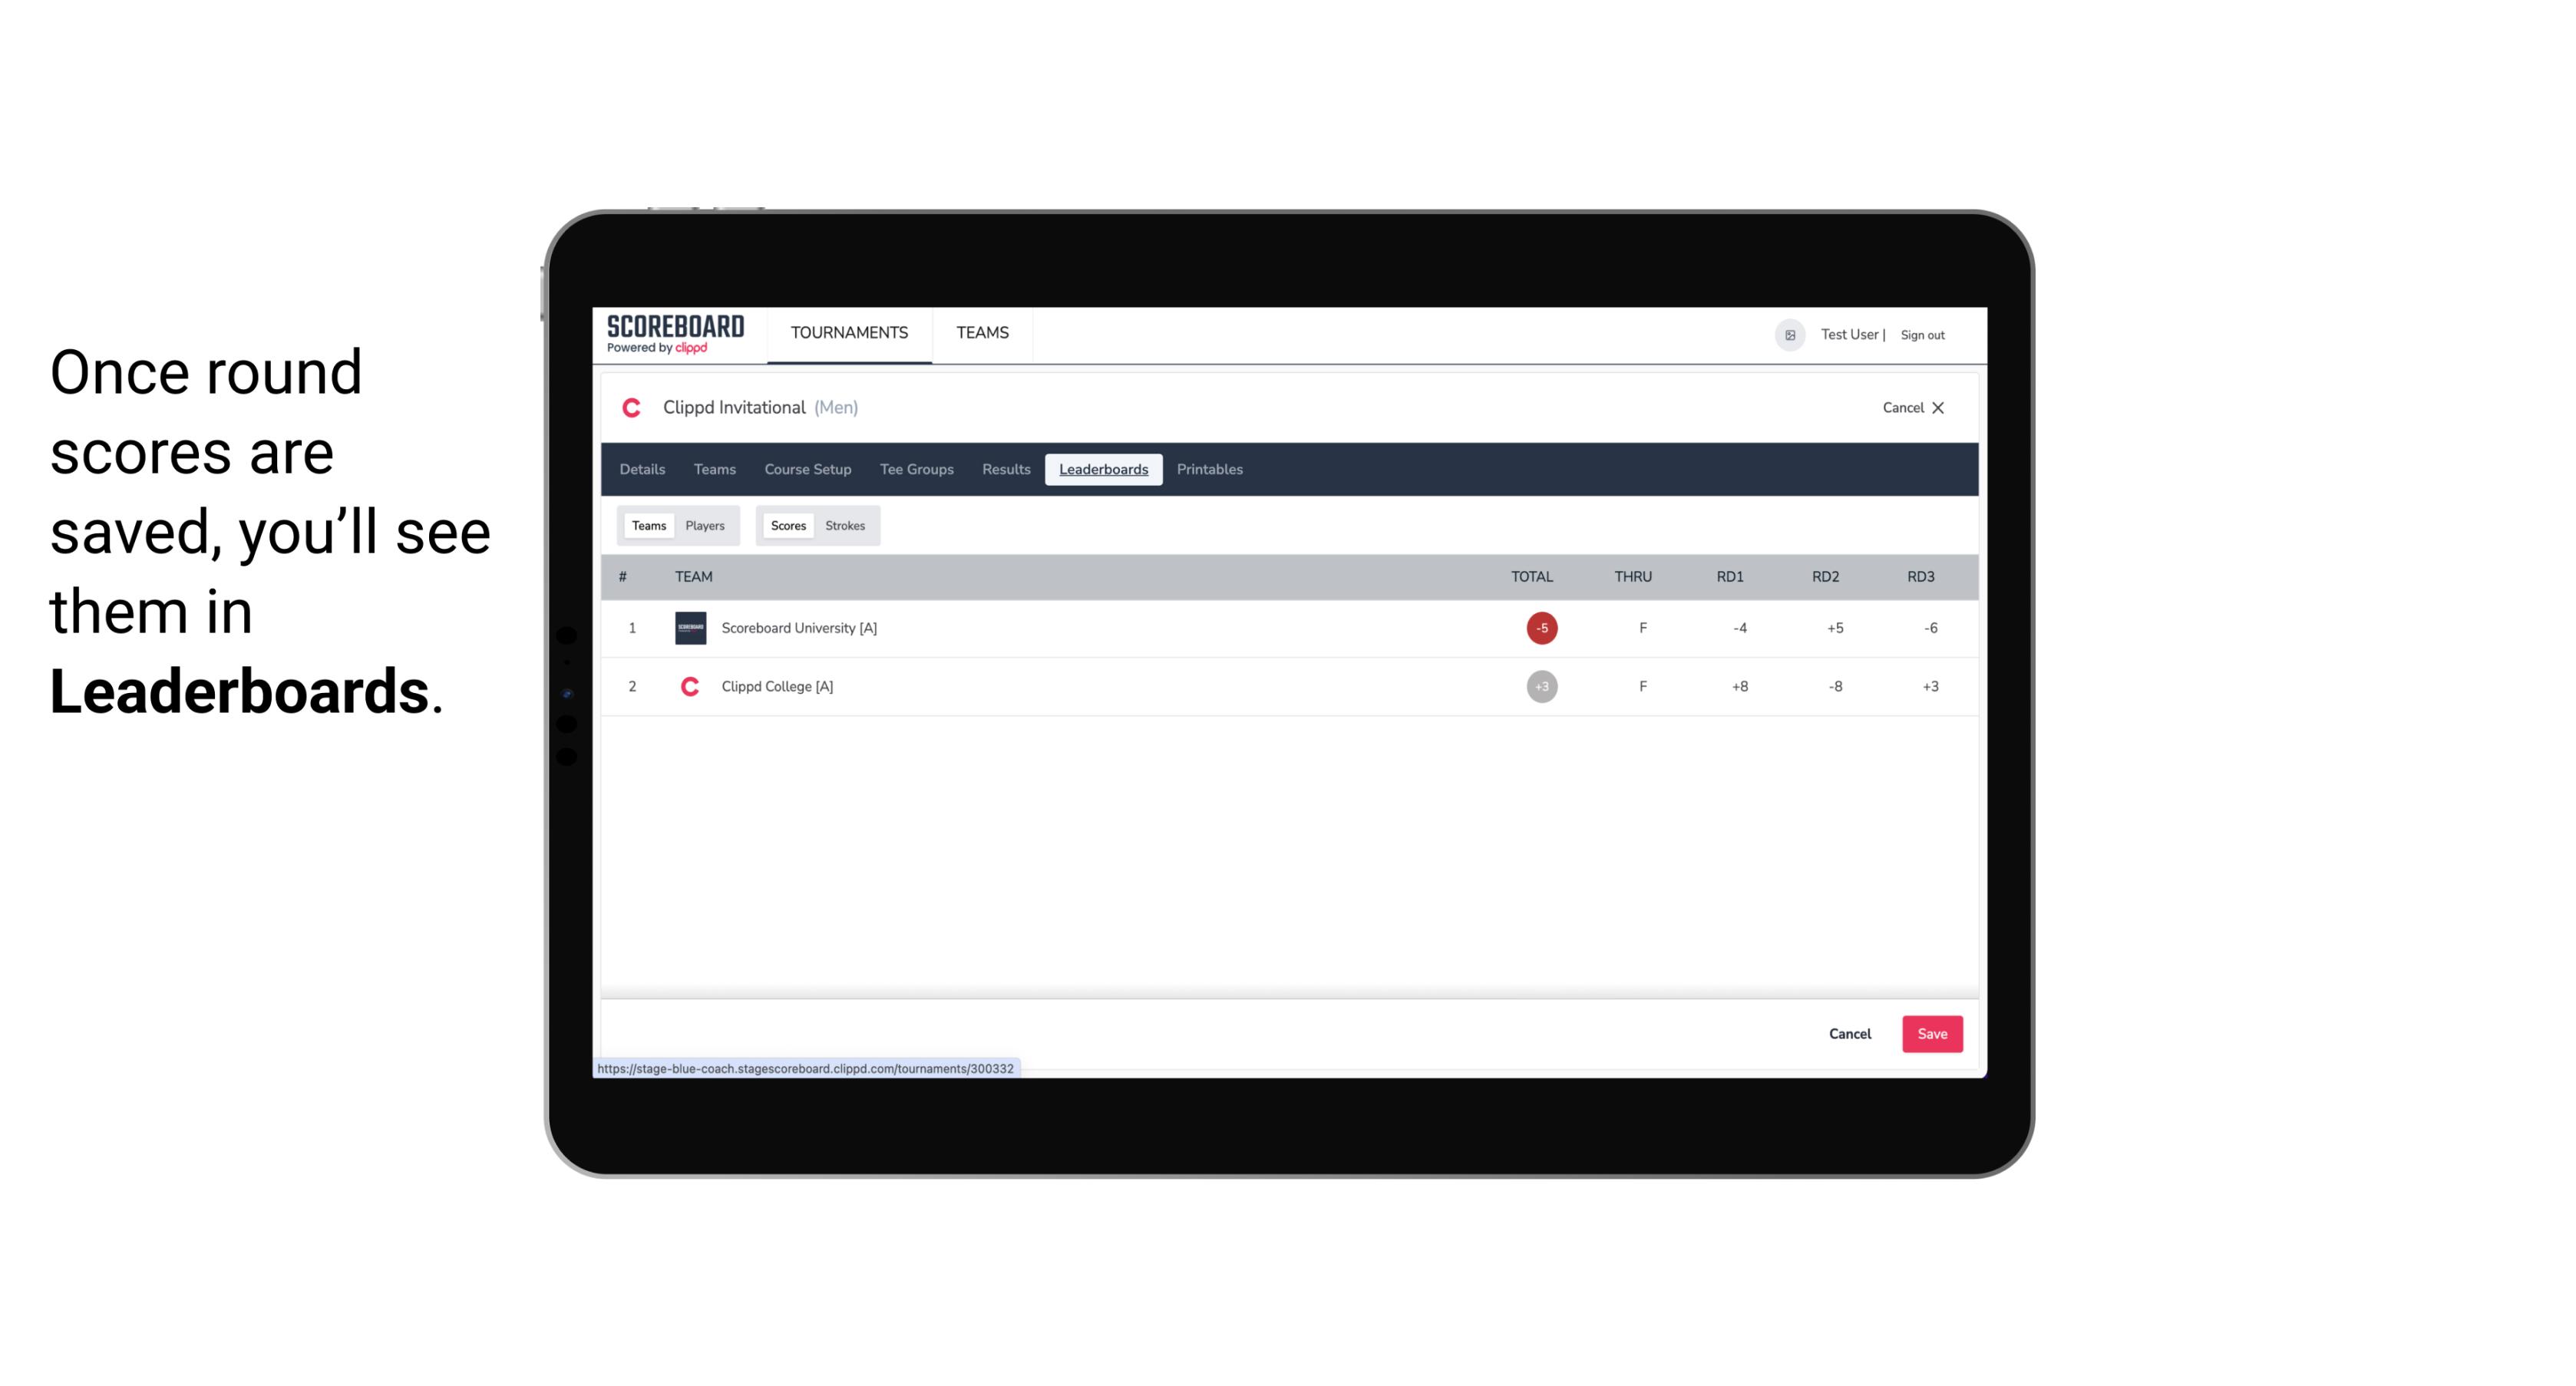The image size is (2576, 1386).
Task: Toggle to Players leaderboard view
Action: click(705, 526)
